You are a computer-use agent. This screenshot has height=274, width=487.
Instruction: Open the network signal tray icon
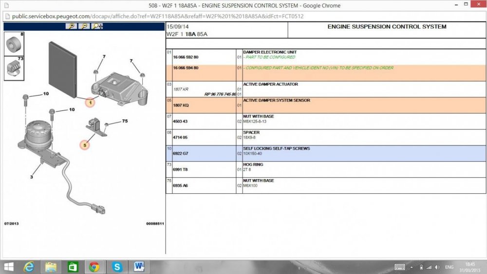tap(429, 267)
